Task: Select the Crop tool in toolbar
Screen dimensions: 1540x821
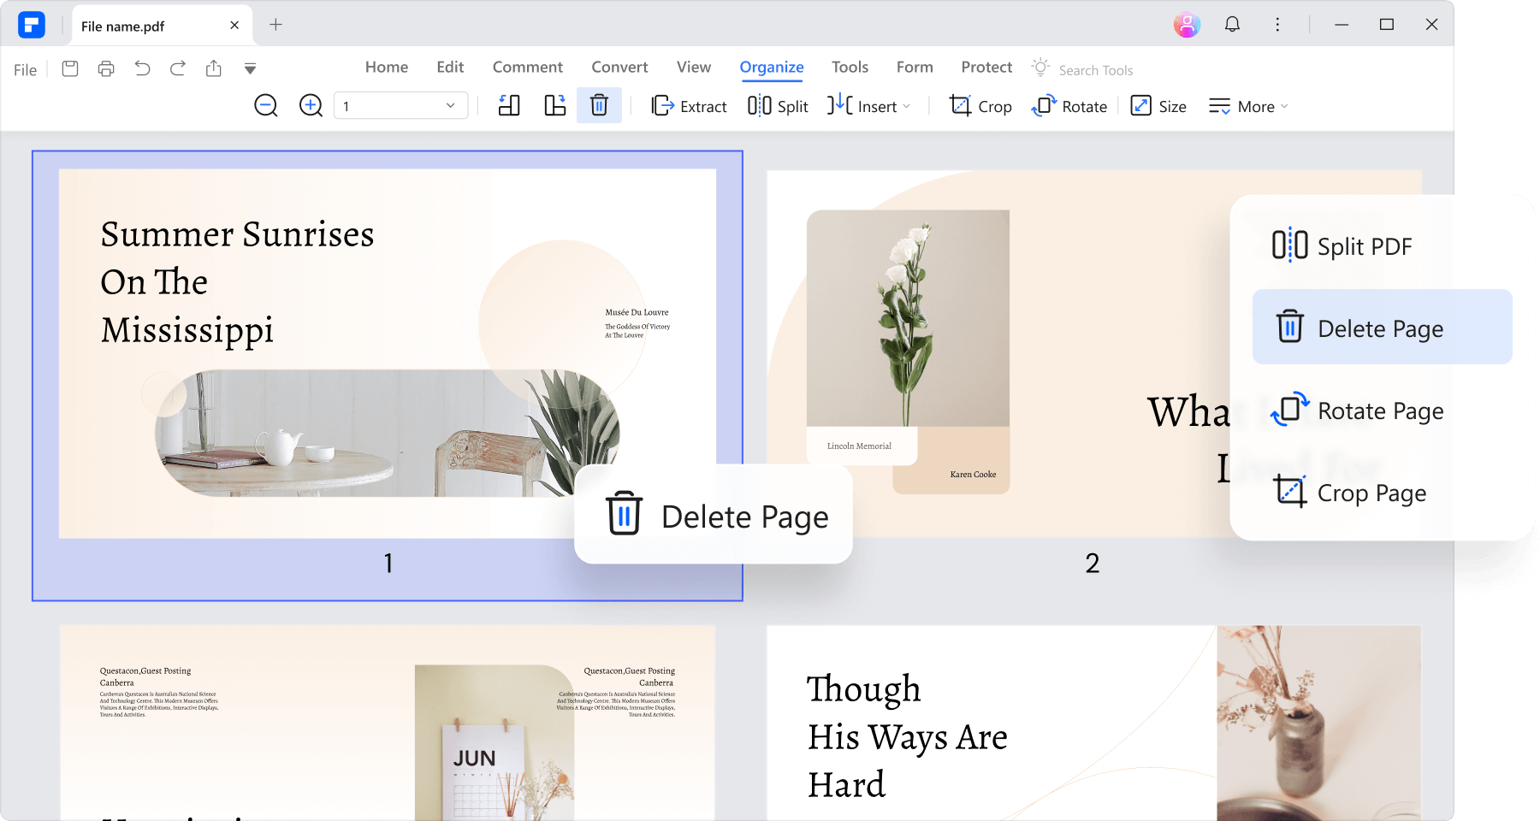Action: (980, 106)
